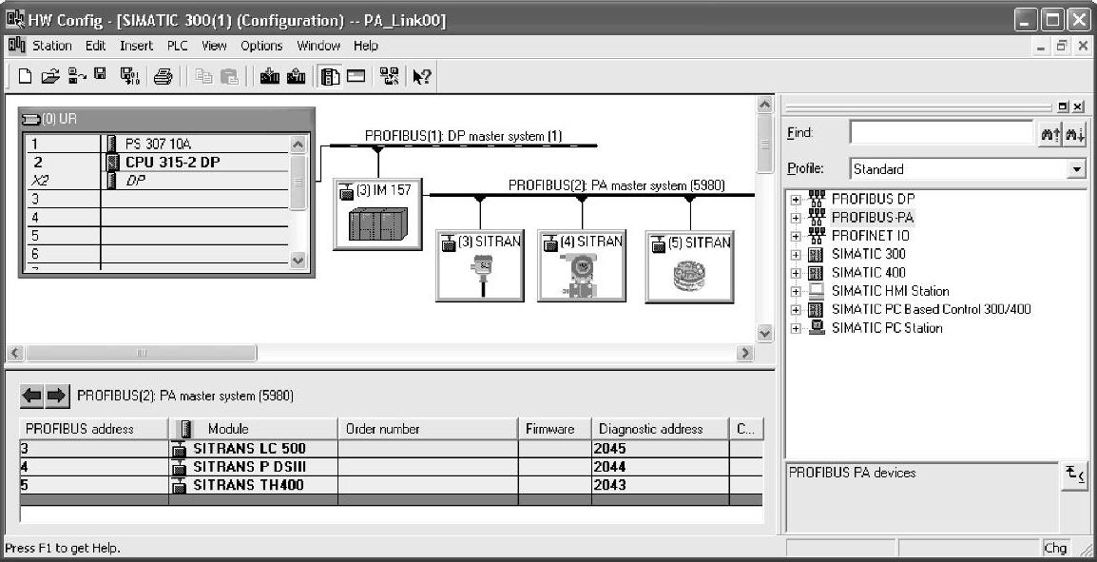The width and height of the screenshot is (1097, 562).
Task: Open the Edit menu
Action: (x=96, y=46)
